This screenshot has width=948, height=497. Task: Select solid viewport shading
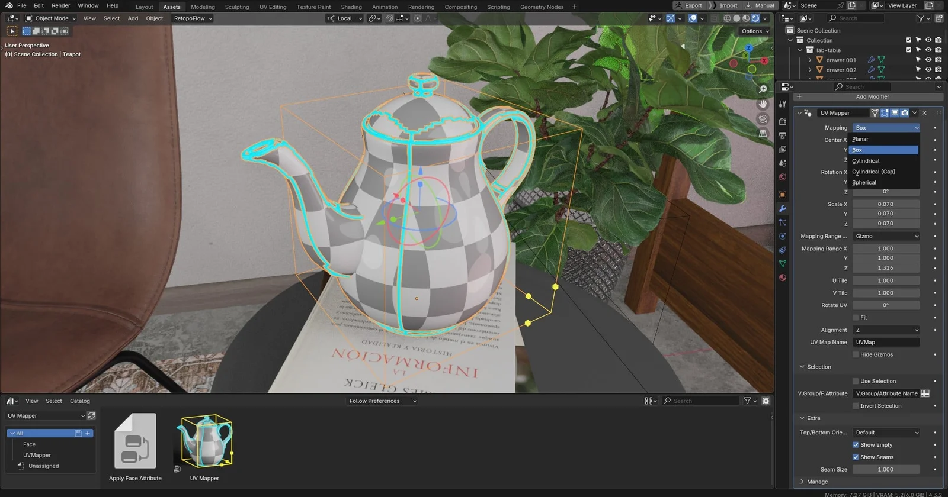pos(736,18)
